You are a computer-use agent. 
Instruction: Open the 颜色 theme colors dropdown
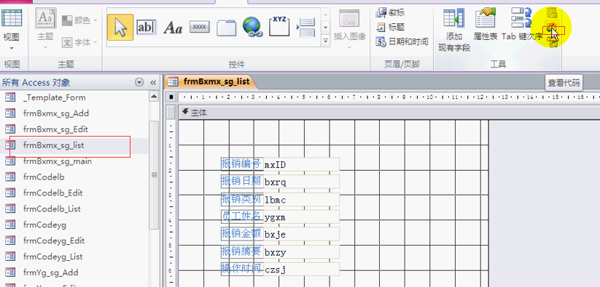click(79, 20)
